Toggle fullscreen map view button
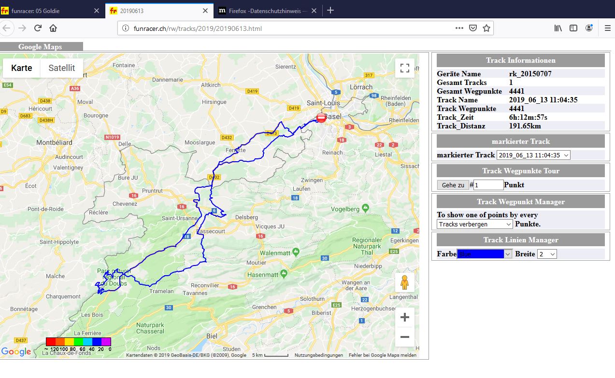This screenshot has width=615, height=378. click(405, 68)
